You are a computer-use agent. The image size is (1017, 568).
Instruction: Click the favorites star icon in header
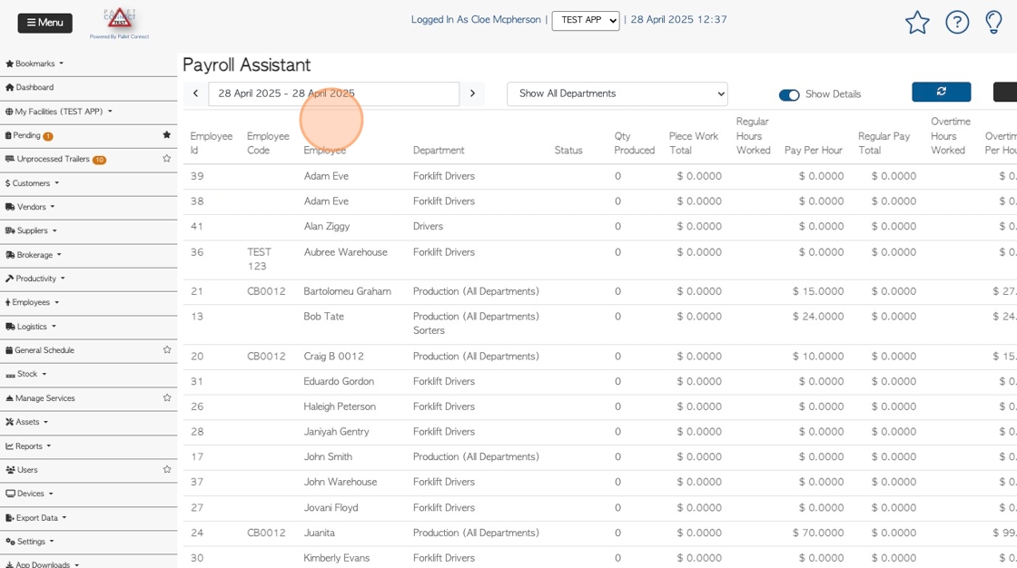coord(917,23)
